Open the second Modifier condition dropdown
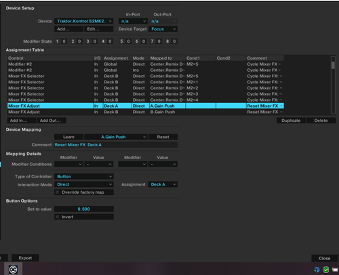 [x=133, y=164]
